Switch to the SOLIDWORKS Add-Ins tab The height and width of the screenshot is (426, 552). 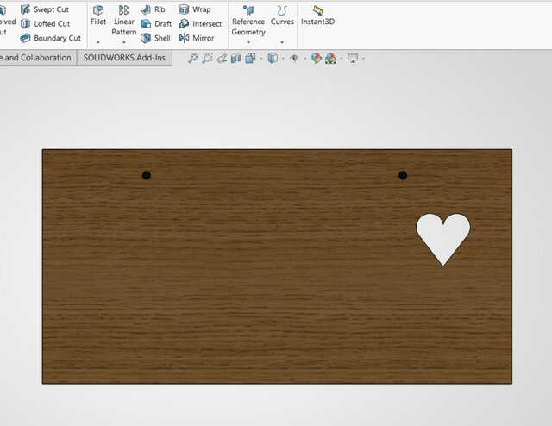124,58
